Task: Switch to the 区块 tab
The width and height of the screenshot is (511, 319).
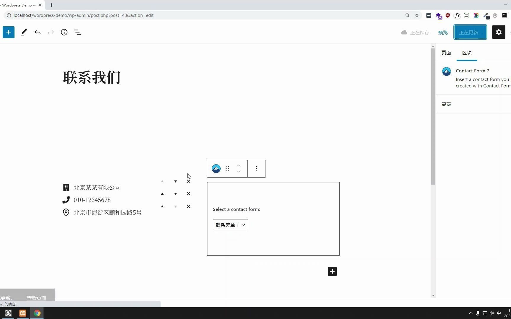Action: [x=467, y=53]
